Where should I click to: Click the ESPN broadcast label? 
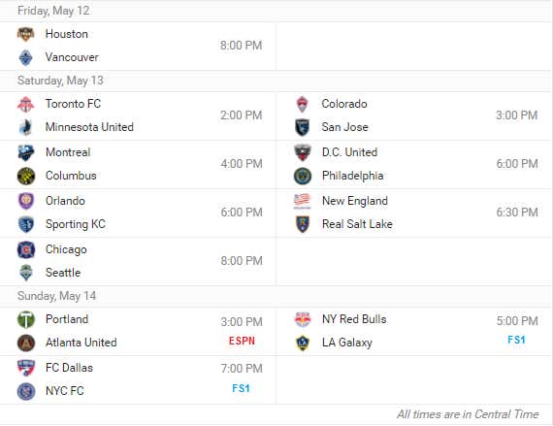click(x=242, y=341)
